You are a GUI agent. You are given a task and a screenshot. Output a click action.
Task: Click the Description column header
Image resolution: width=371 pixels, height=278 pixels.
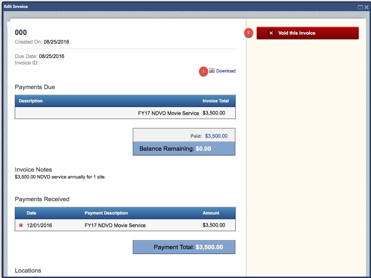click(31, 101)
